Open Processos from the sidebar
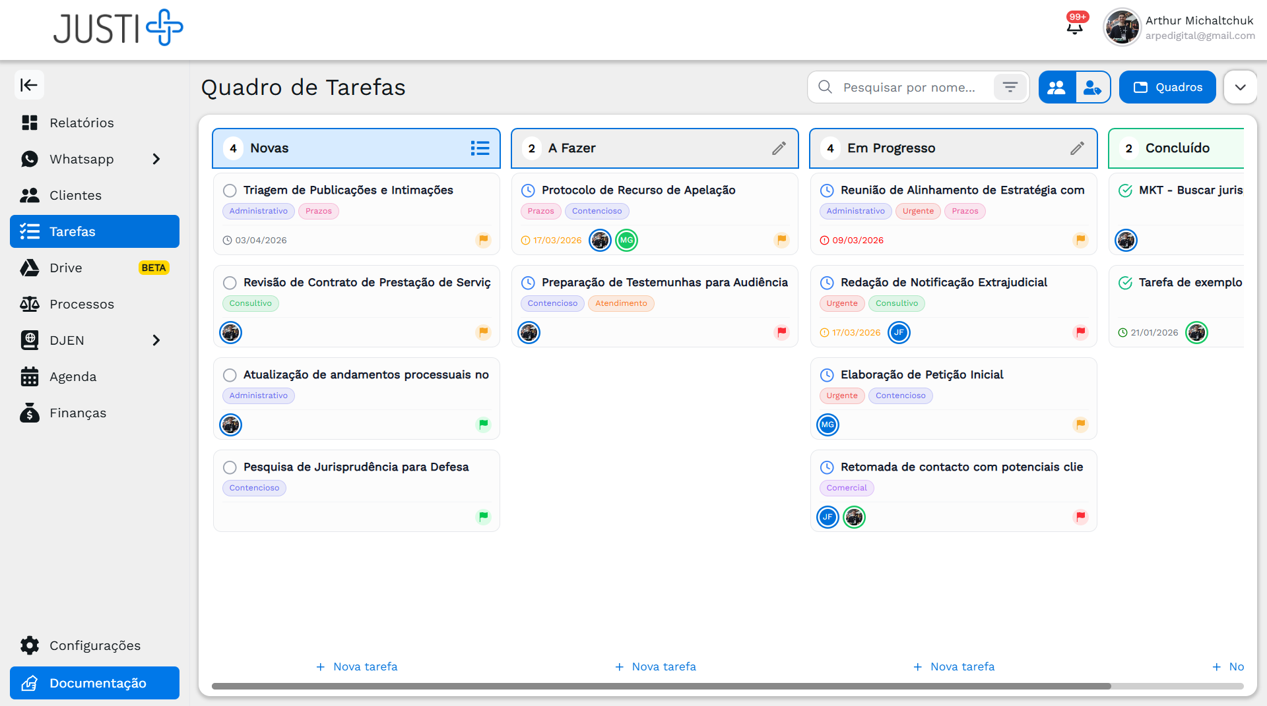This screenshot has height=706, width=1267. click(x=82, y=304)
